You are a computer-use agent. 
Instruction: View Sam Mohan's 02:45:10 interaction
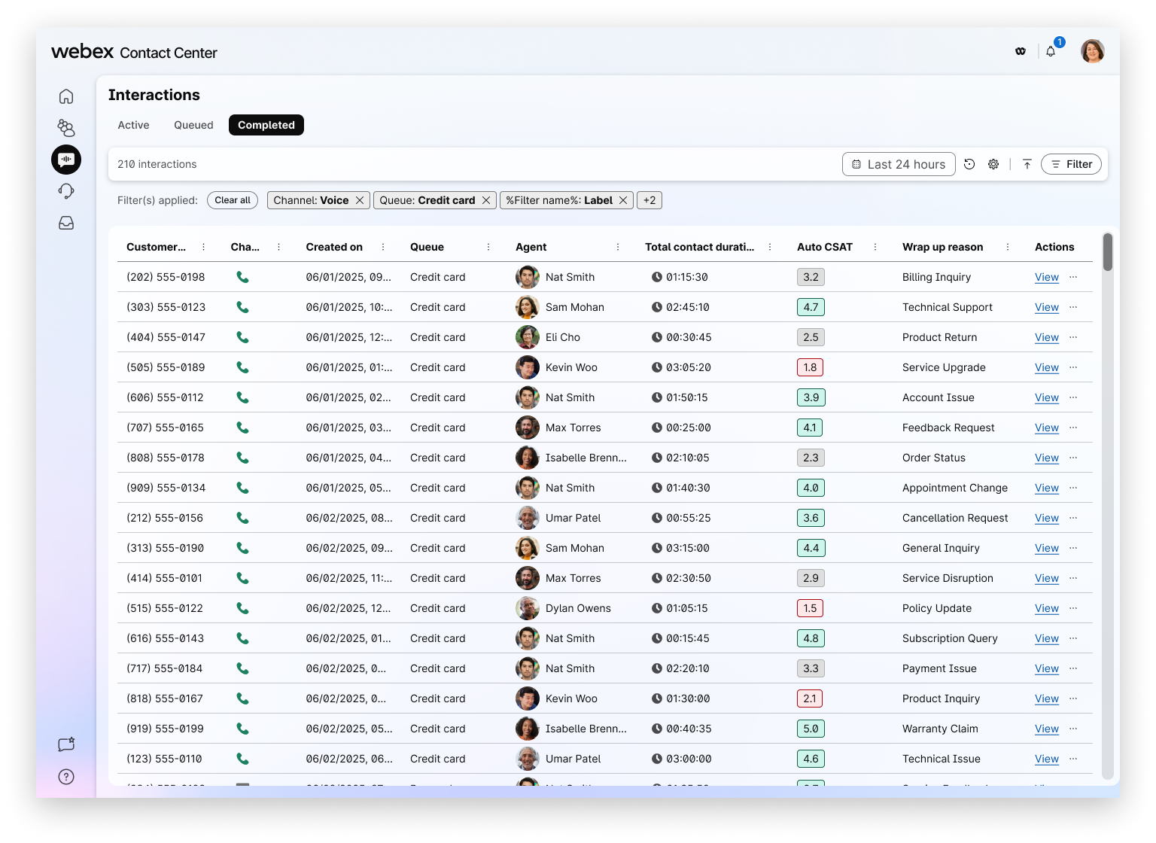(x=1046, y=307)
